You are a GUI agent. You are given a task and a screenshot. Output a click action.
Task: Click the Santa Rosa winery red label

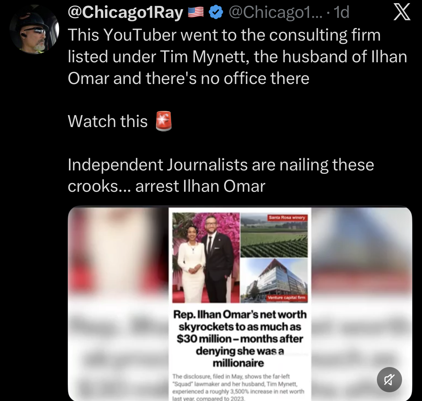coord(287,218)
